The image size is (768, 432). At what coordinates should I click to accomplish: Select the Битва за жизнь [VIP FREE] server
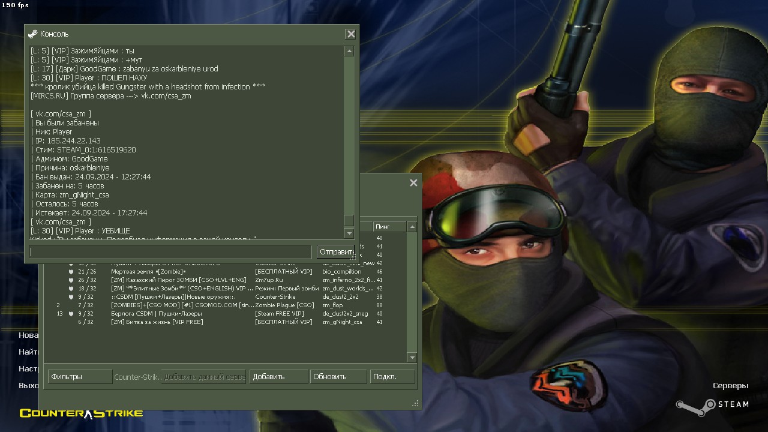157,322
